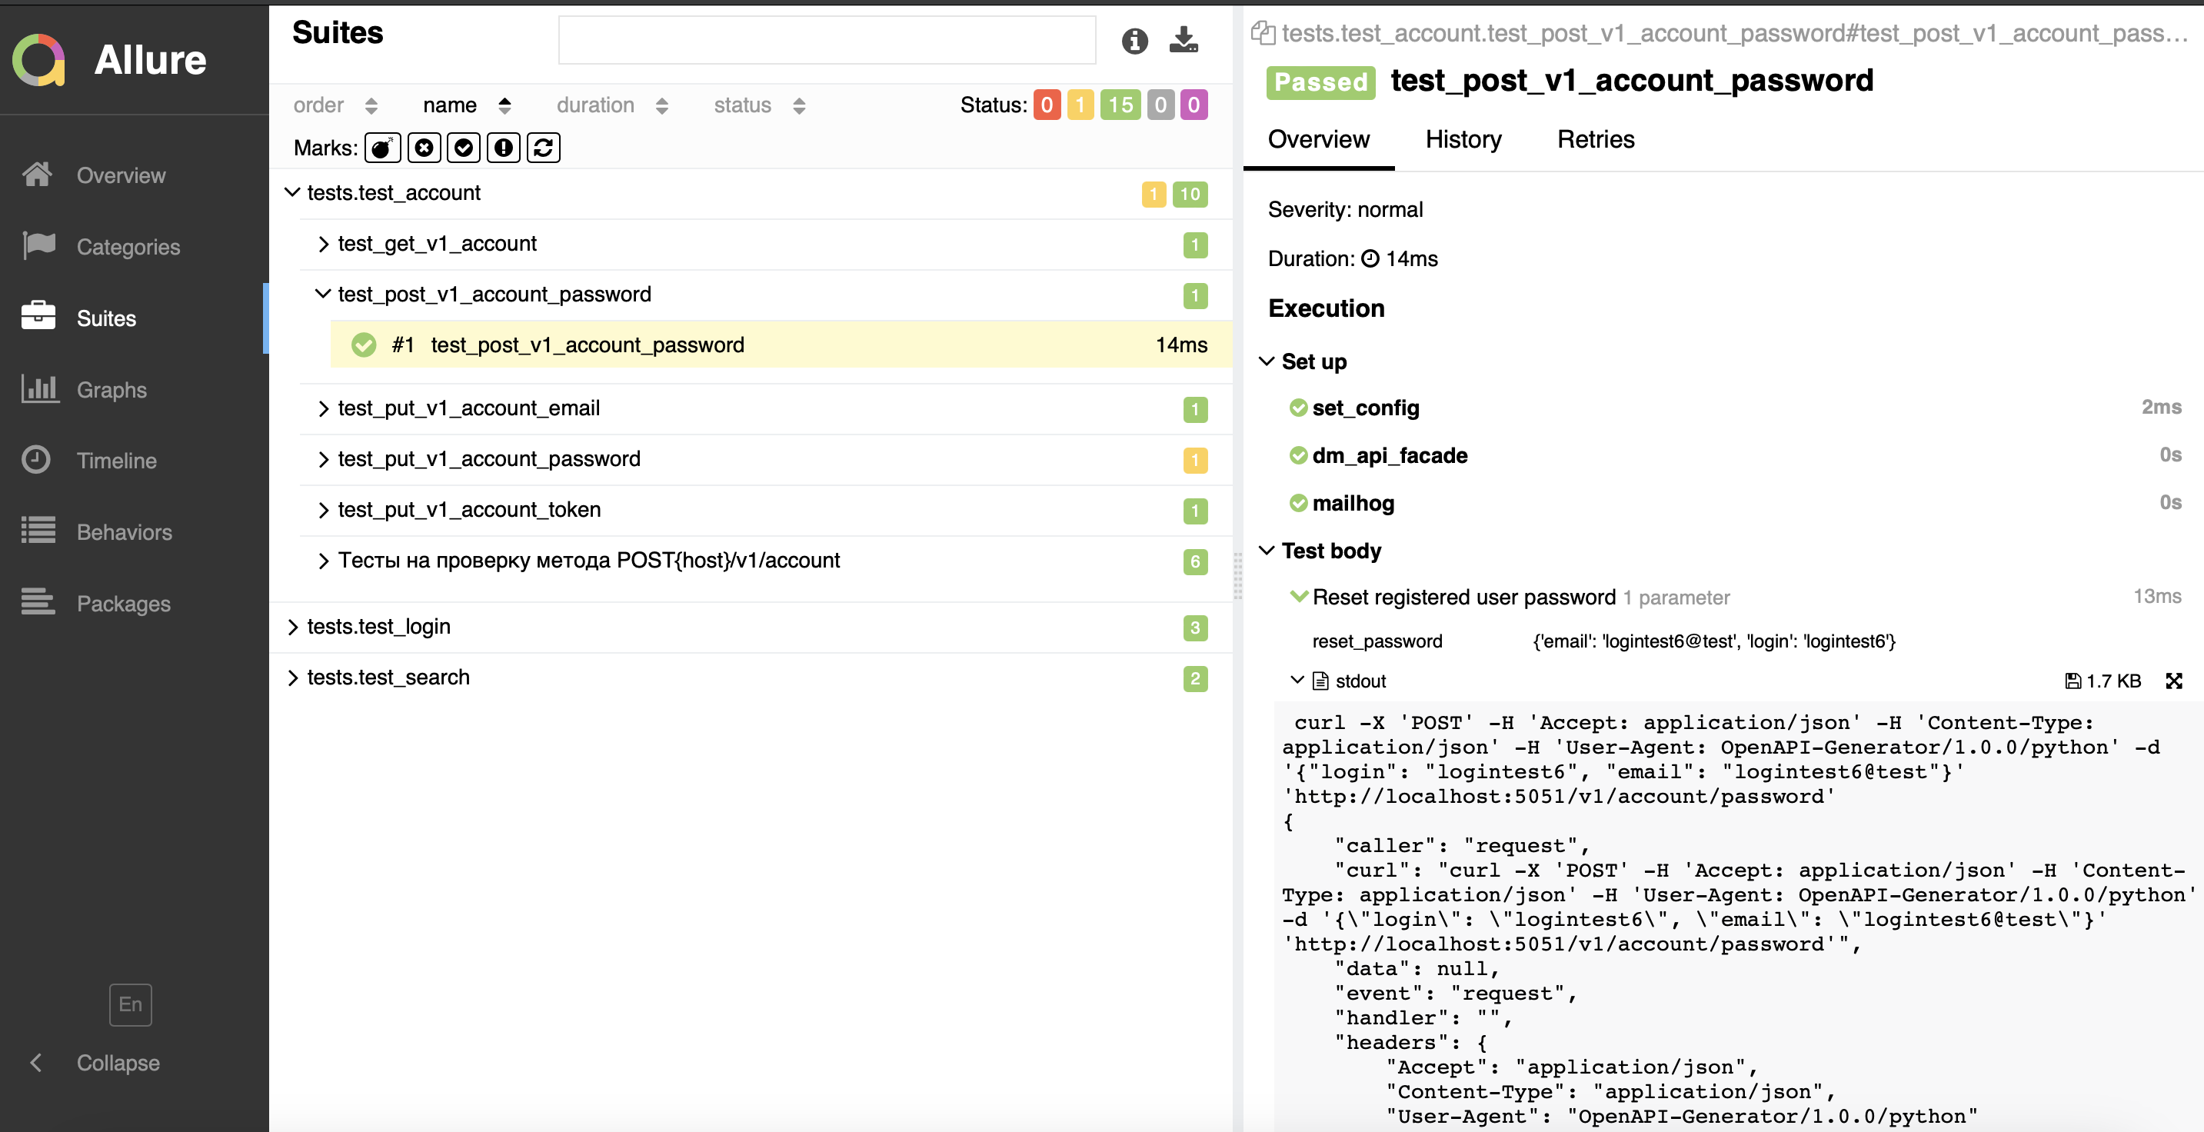This screenshot has width=2204, height=1132.
Task: Click the En language selector
Action: click(130, 1004)
